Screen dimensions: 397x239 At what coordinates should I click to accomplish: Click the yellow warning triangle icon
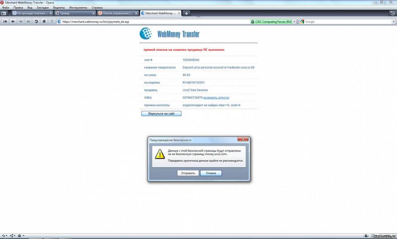[160, 154]
